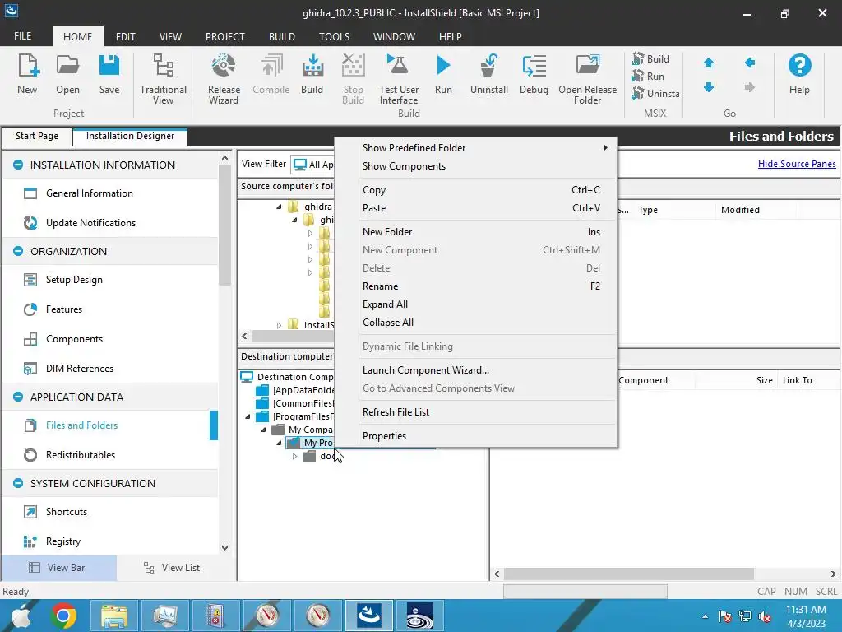Collapse APPLICATION DATA section
This screenshot has height=632, width=842.
[18, 397]
